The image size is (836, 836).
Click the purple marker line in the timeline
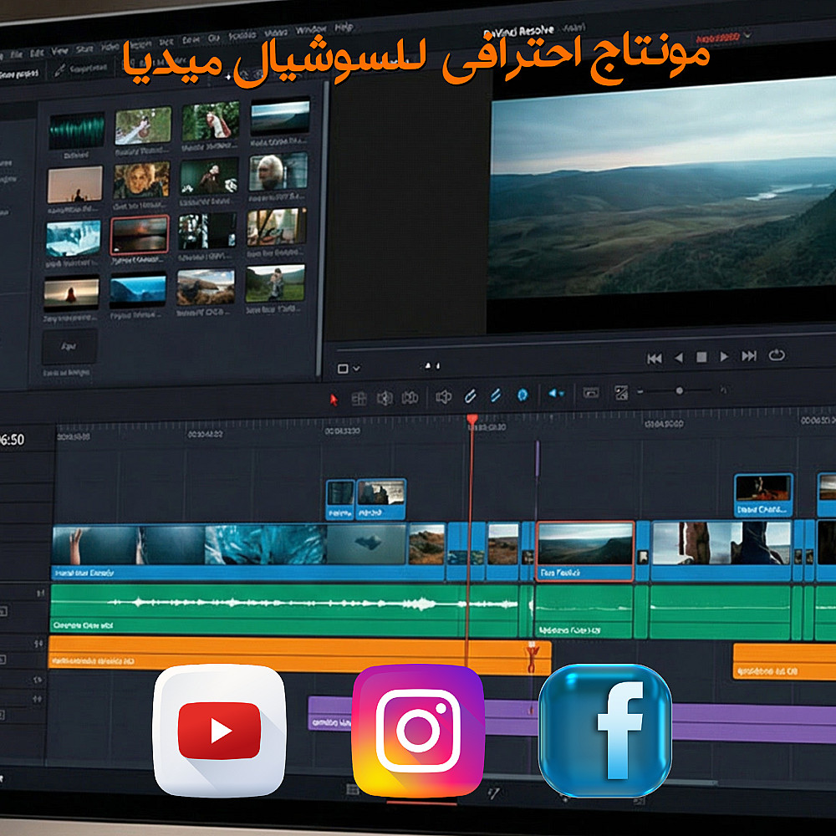[x=537, y=458]
